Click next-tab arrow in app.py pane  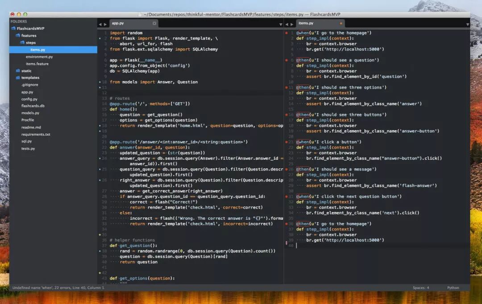(x=105, y=24)
